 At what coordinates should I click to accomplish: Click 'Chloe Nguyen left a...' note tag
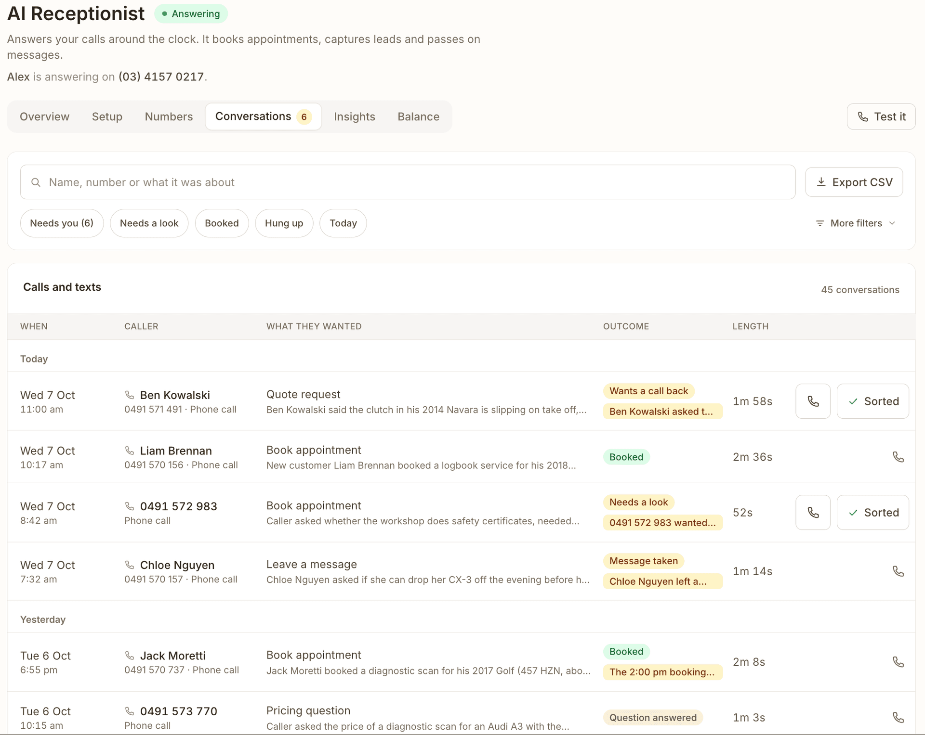pos(662,581)
